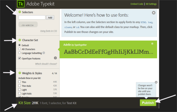Collapse the Weights & Styles section

pyautogui.click(x=20, y=73)
